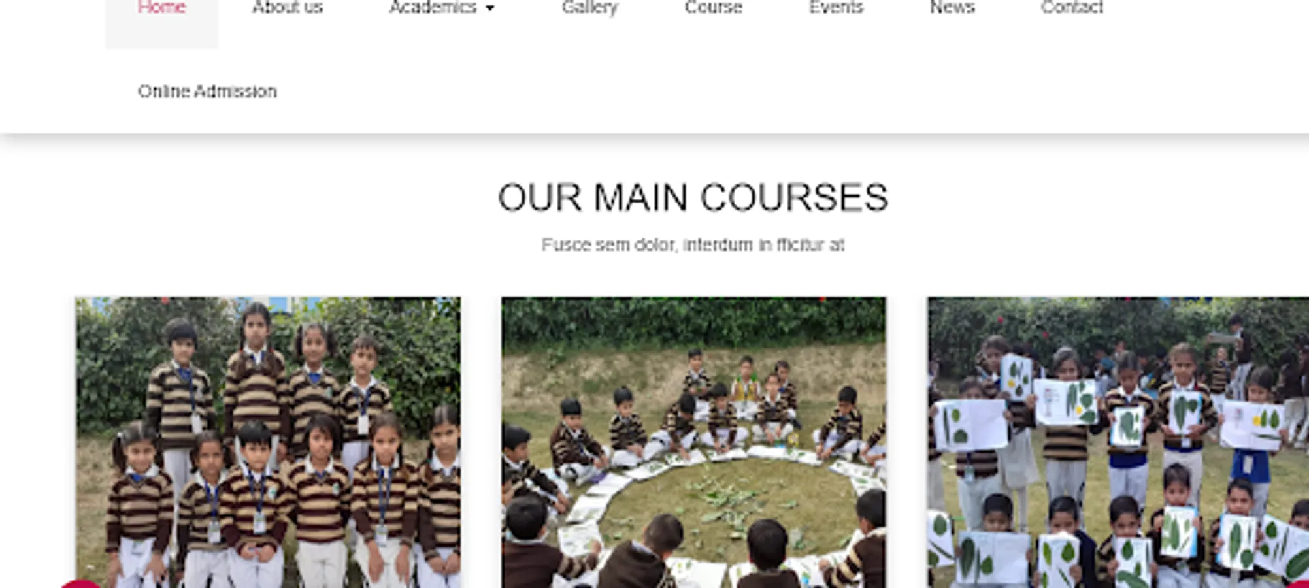The height and width of the screenshot is (588, 1309).
Task: Select the Course menu item
Action: (713, 8)
